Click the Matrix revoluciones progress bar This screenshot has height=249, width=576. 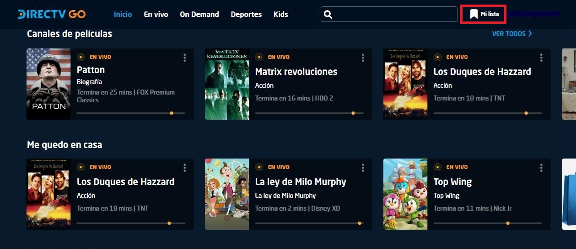click(309, 113)
